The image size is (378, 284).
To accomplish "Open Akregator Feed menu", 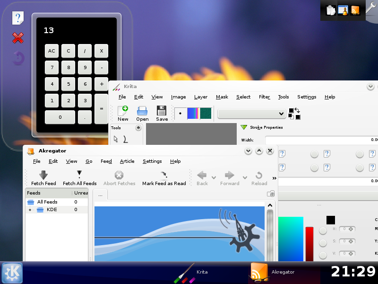I will 106,161.
